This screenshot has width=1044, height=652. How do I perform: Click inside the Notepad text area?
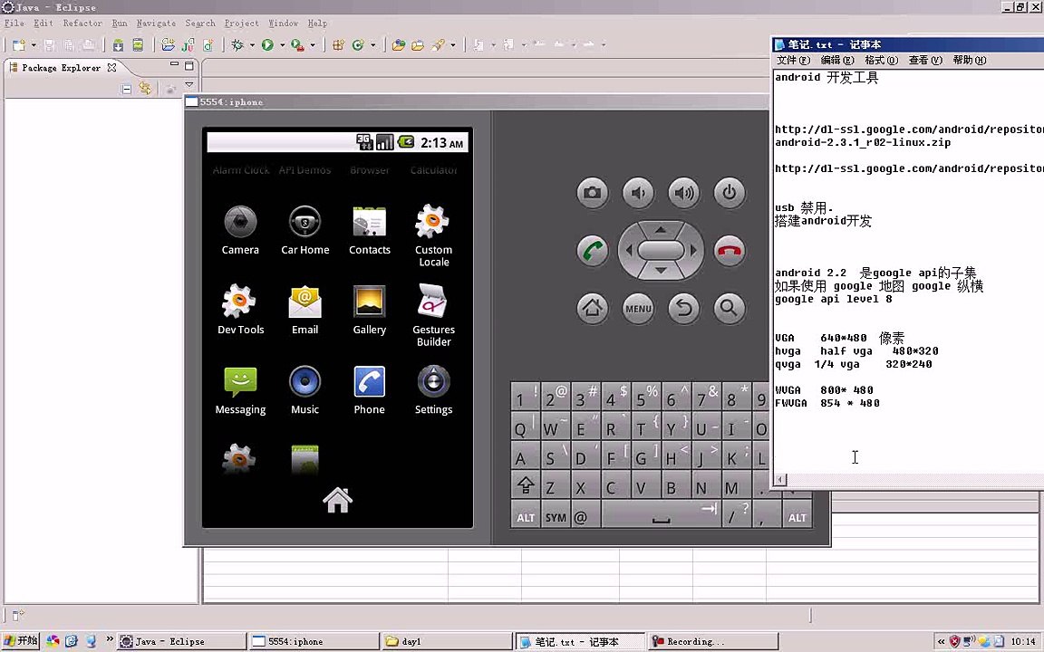tap(906, 435)
